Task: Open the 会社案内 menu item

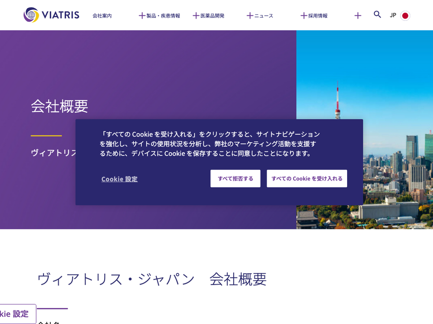Action: (x=102, y=16)
